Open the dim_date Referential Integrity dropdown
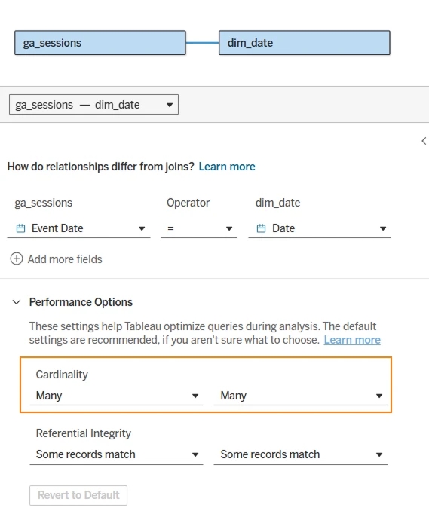429x514 pixels. tap(301, 454)
